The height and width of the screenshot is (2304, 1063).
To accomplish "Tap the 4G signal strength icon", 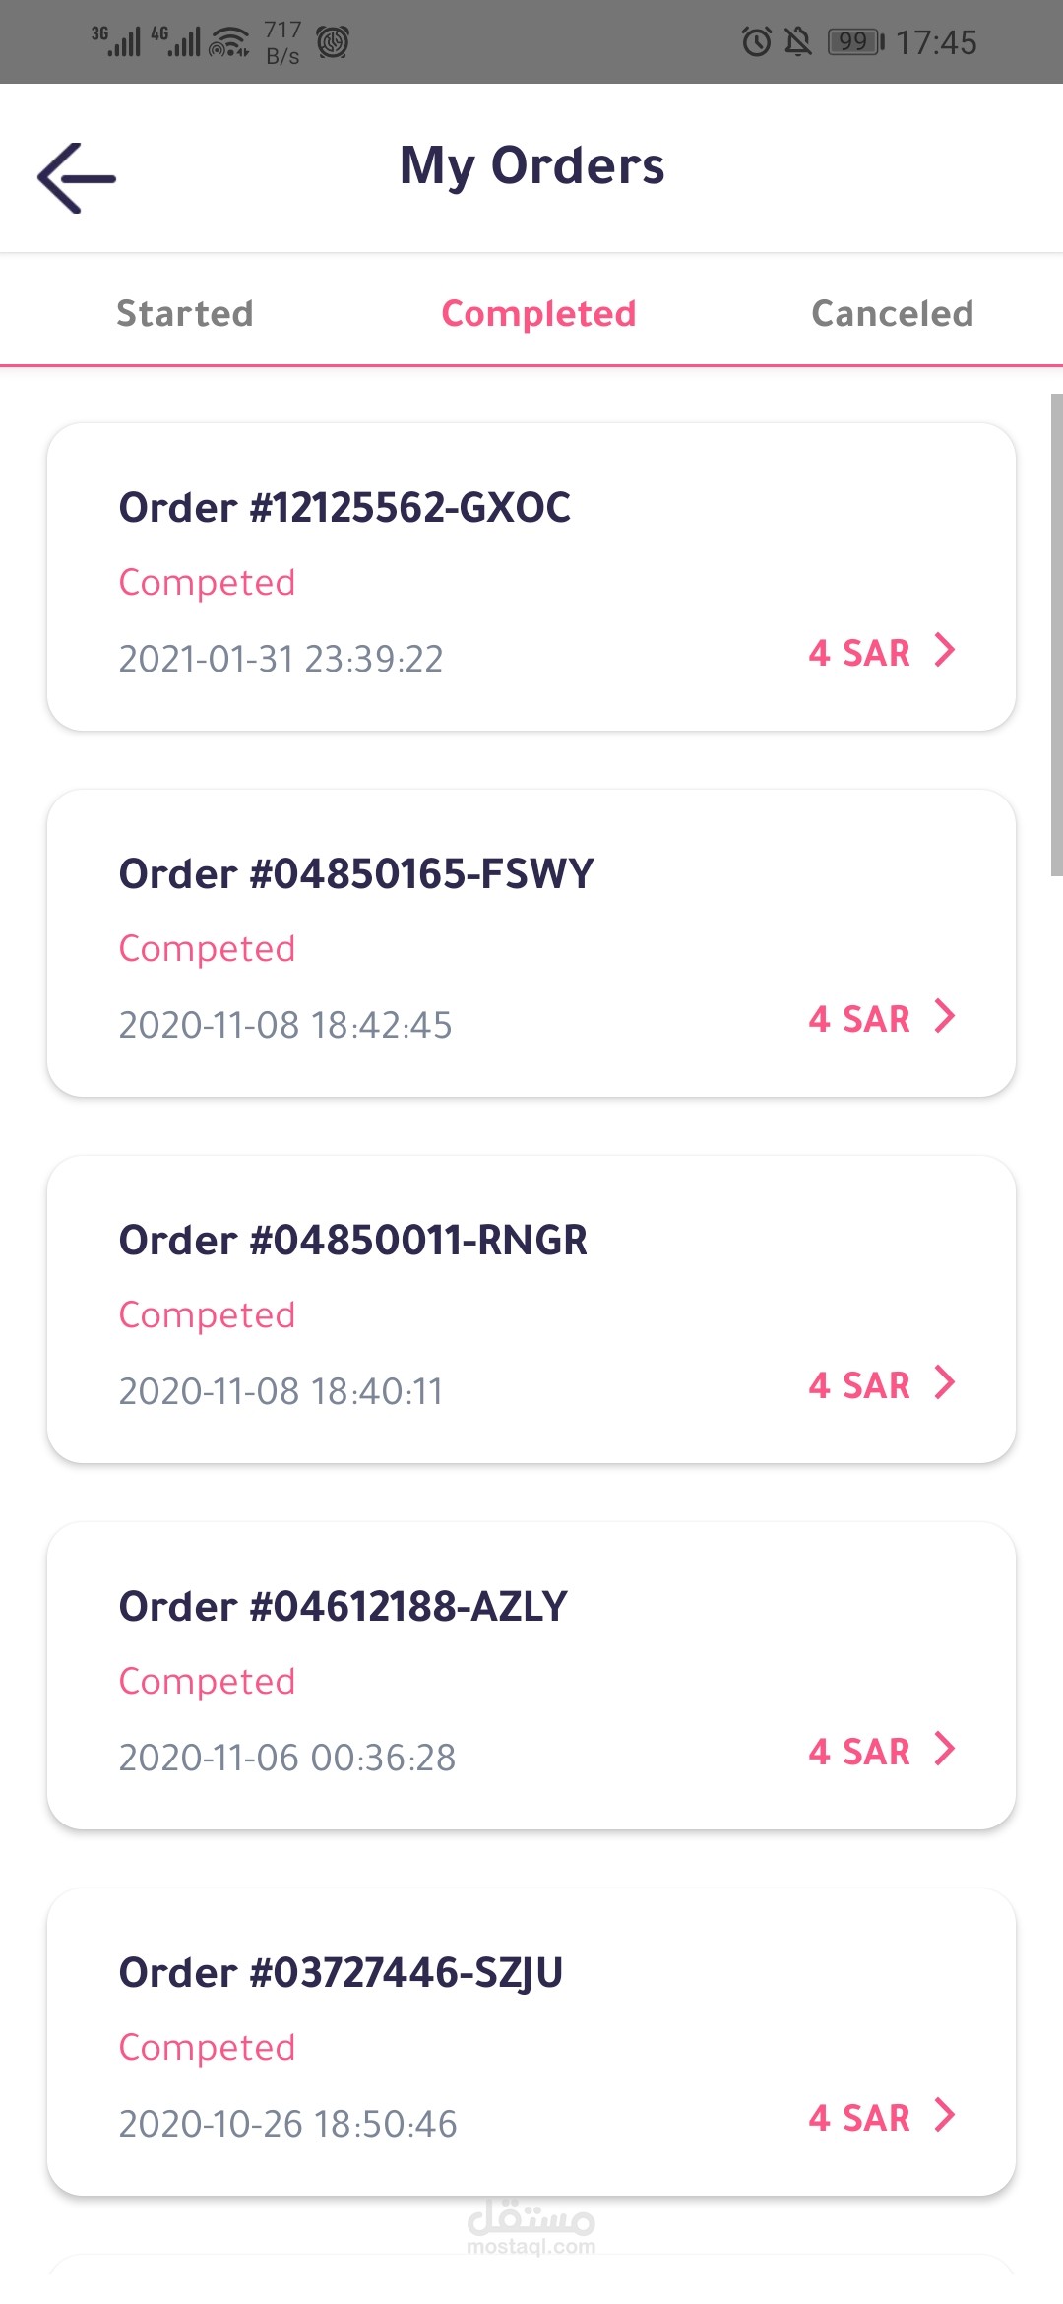I will click(175, 41).
